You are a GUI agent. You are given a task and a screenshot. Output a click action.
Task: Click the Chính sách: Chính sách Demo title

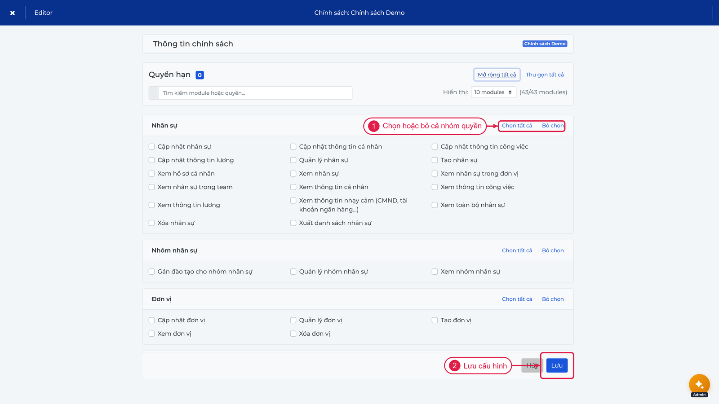[359, 13]
